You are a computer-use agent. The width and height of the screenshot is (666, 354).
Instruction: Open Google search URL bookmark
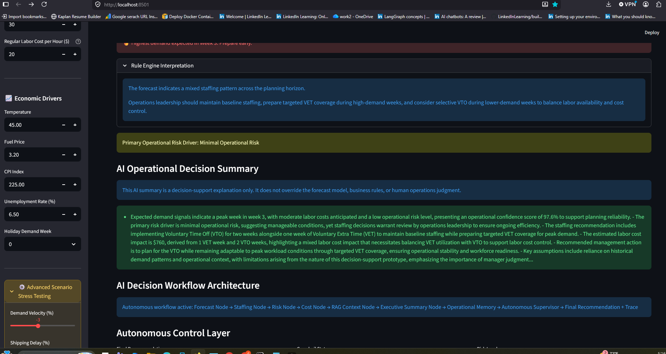click(x=132, y=16)
